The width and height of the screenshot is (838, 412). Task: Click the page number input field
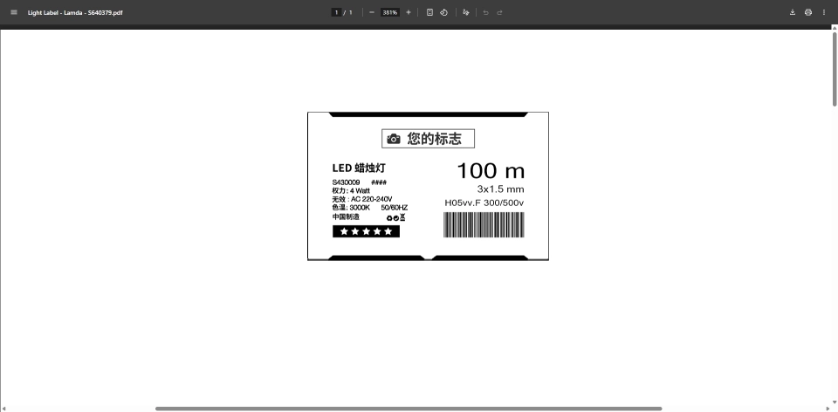point(336,12)
